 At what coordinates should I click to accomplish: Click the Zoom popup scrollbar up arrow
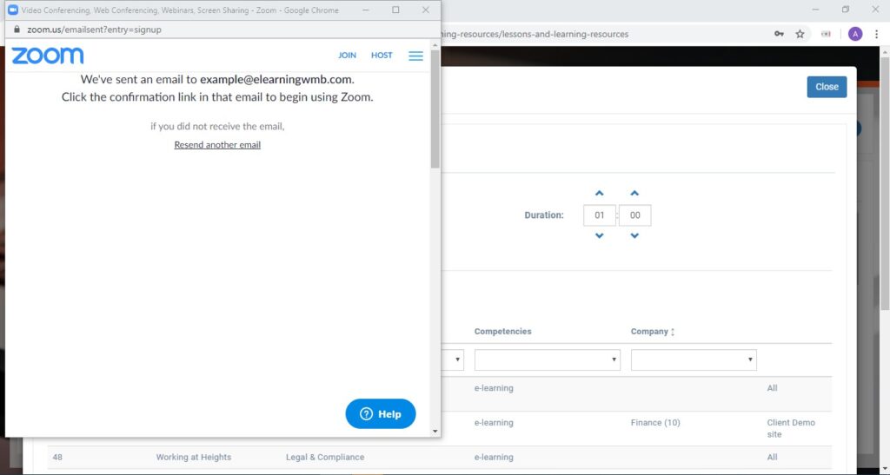[x=435, y=45]
